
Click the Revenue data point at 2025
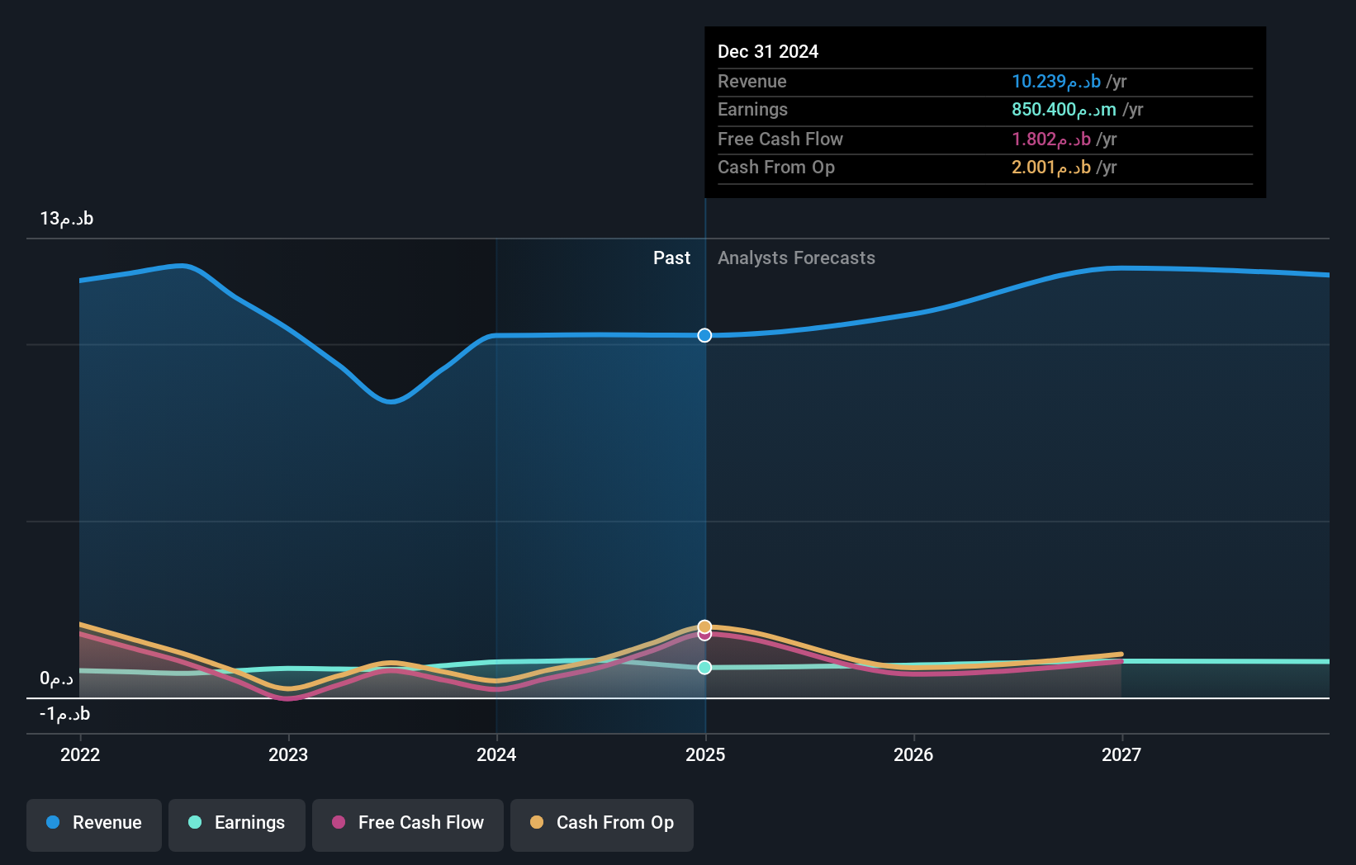[704, 335]
